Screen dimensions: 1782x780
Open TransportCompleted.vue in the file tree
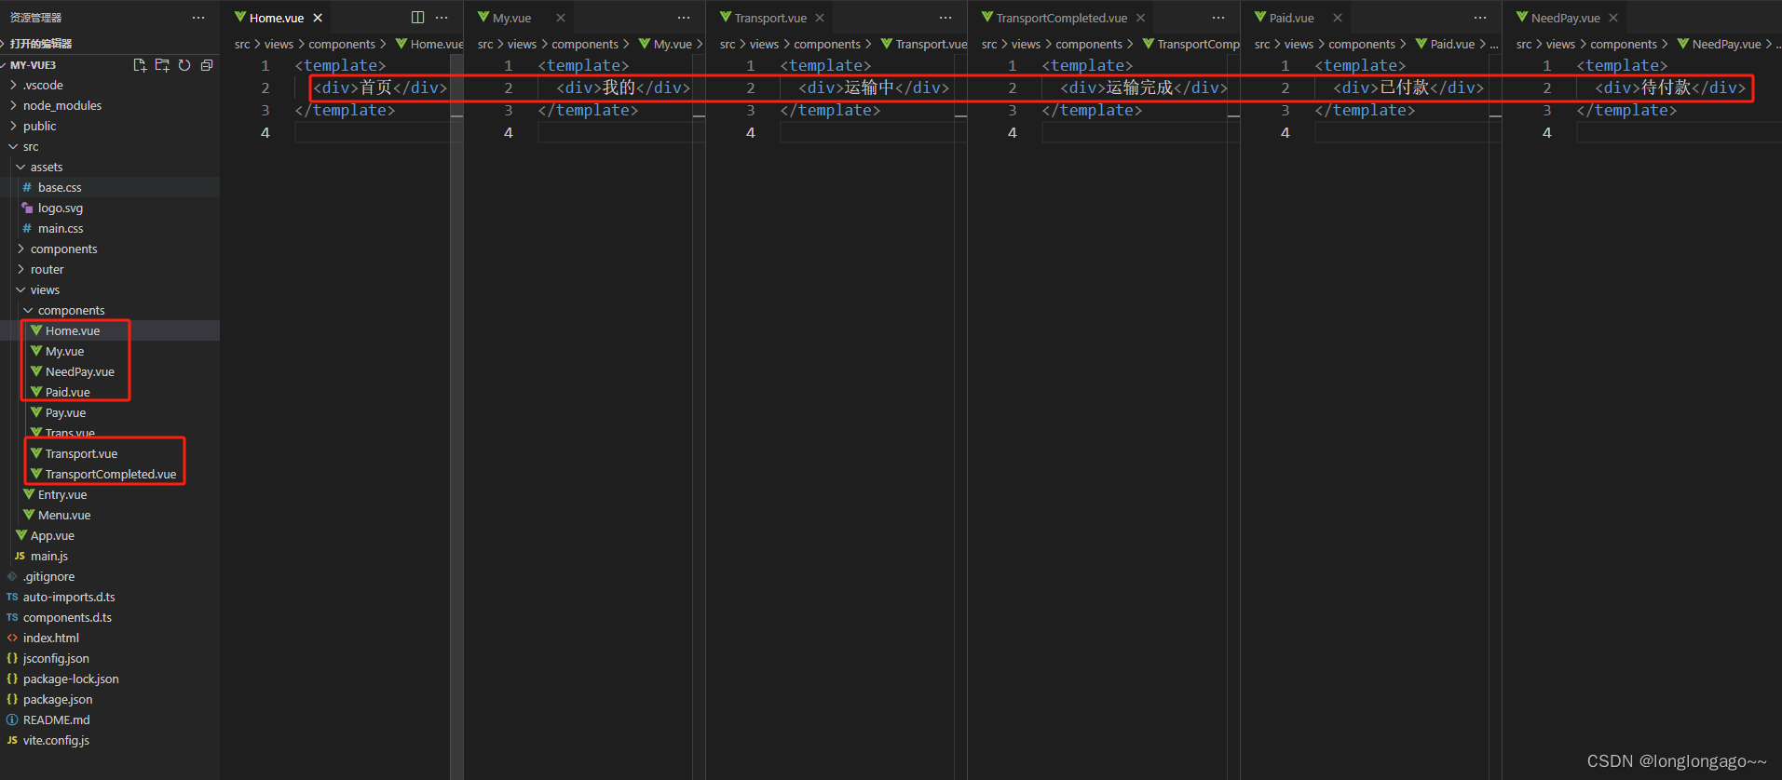tap(110, 474)
